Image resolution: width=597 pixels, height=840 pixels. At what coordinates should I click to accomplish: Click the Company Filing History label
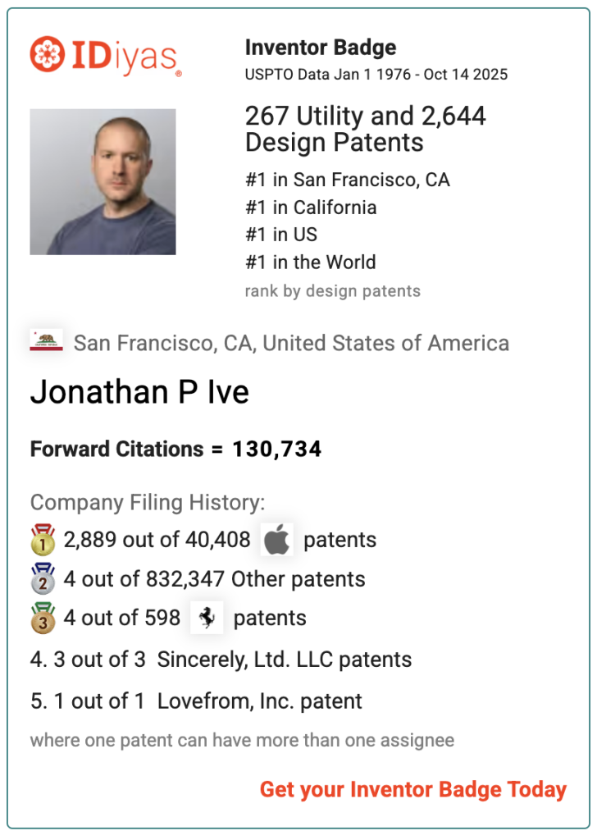[148, 502]
